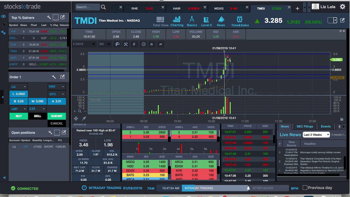
Task: Click the L 3.2832 last button
Action: point(19,94)
